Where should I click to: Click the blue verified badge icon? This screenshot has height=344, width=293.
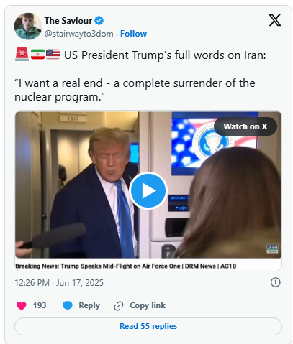click(x=99, y=21)
